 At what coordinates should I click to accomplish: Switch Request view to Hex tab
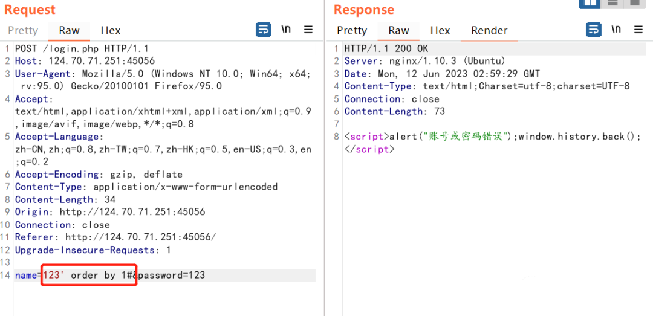point(111,30)
